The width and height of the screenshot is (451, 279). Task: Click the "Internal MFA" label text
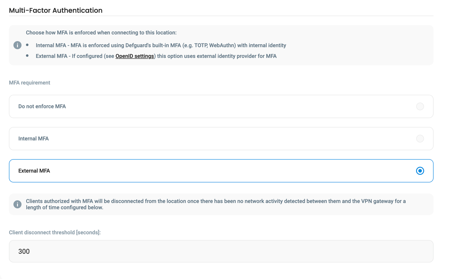click(33, 138)
